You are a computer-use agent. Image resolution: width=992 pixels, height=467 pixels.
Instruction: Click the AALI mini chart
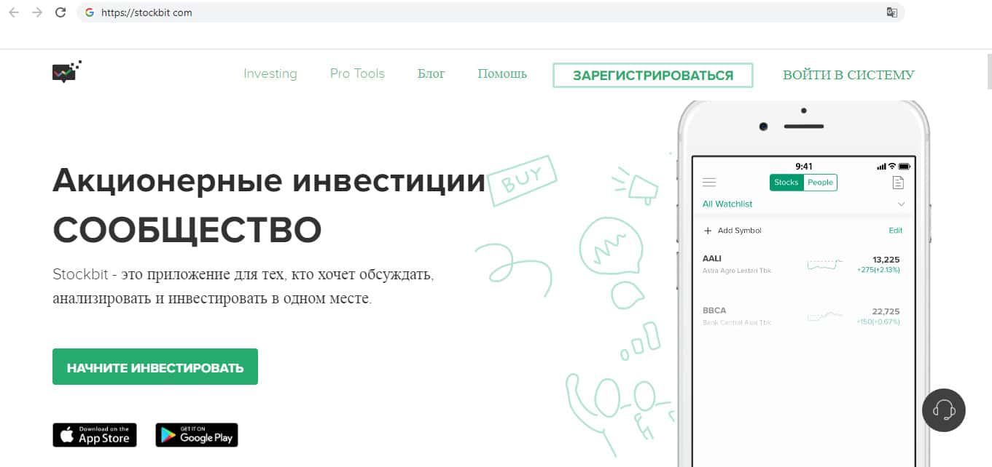(x=824, y=264)
